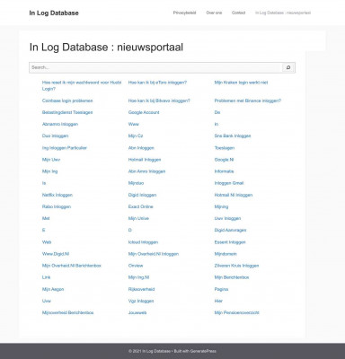The width and height of the screenshot is (345, 359).
Task: Click the 'Met' link
Action: [46, 218]
